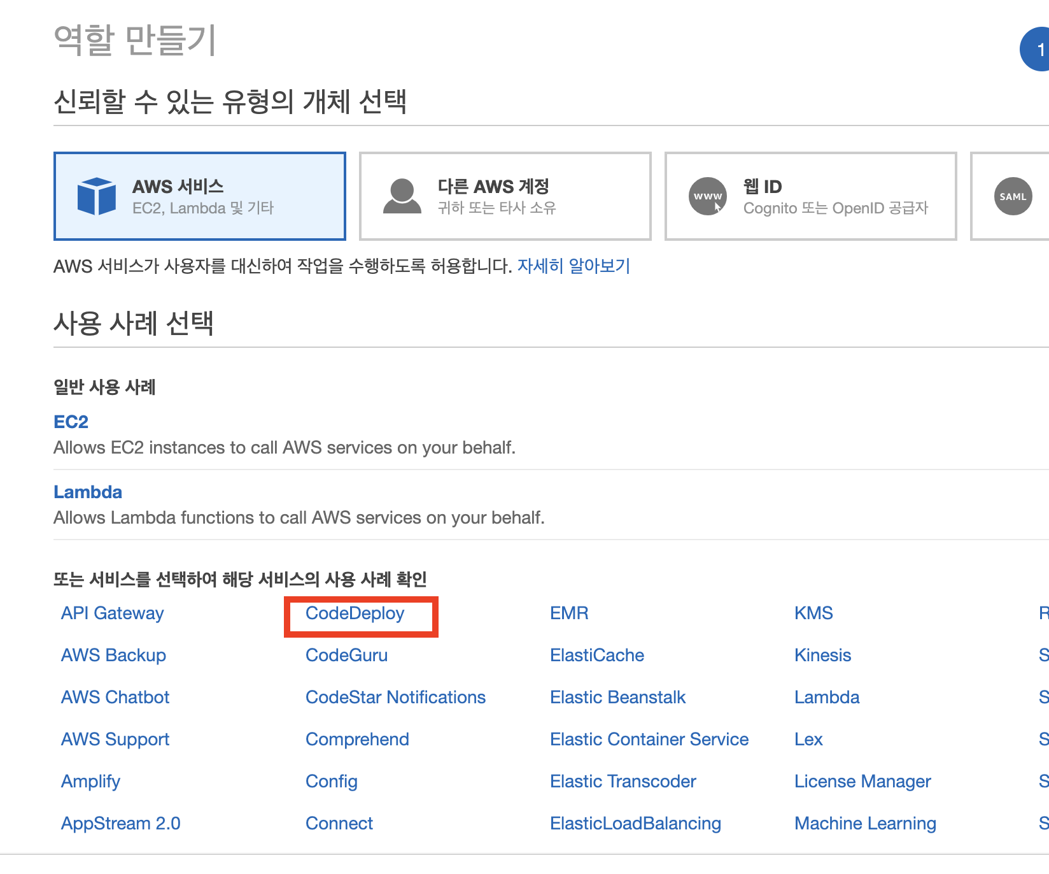Click the step 1 progress circle
1049x874 pixels.
tap(1035, 49)
